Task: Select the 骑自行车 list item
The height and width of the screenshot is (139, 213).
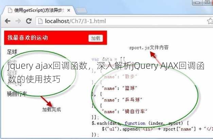Action: (17, 94)
